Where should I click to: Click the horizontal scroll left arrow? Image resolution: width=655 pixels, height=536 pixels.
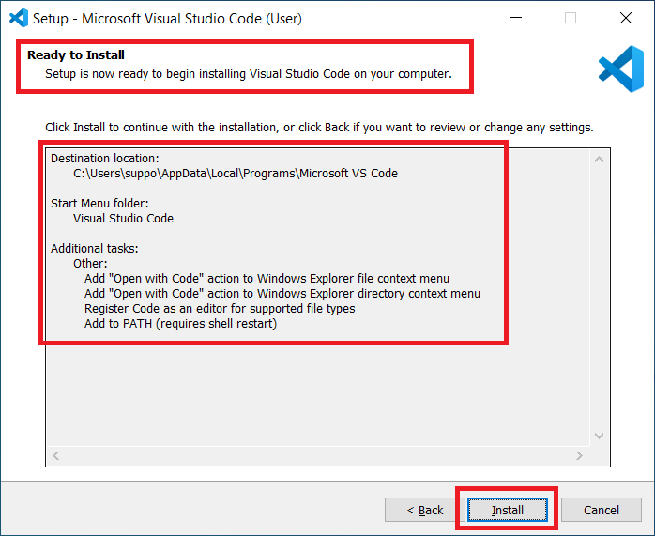56,455
